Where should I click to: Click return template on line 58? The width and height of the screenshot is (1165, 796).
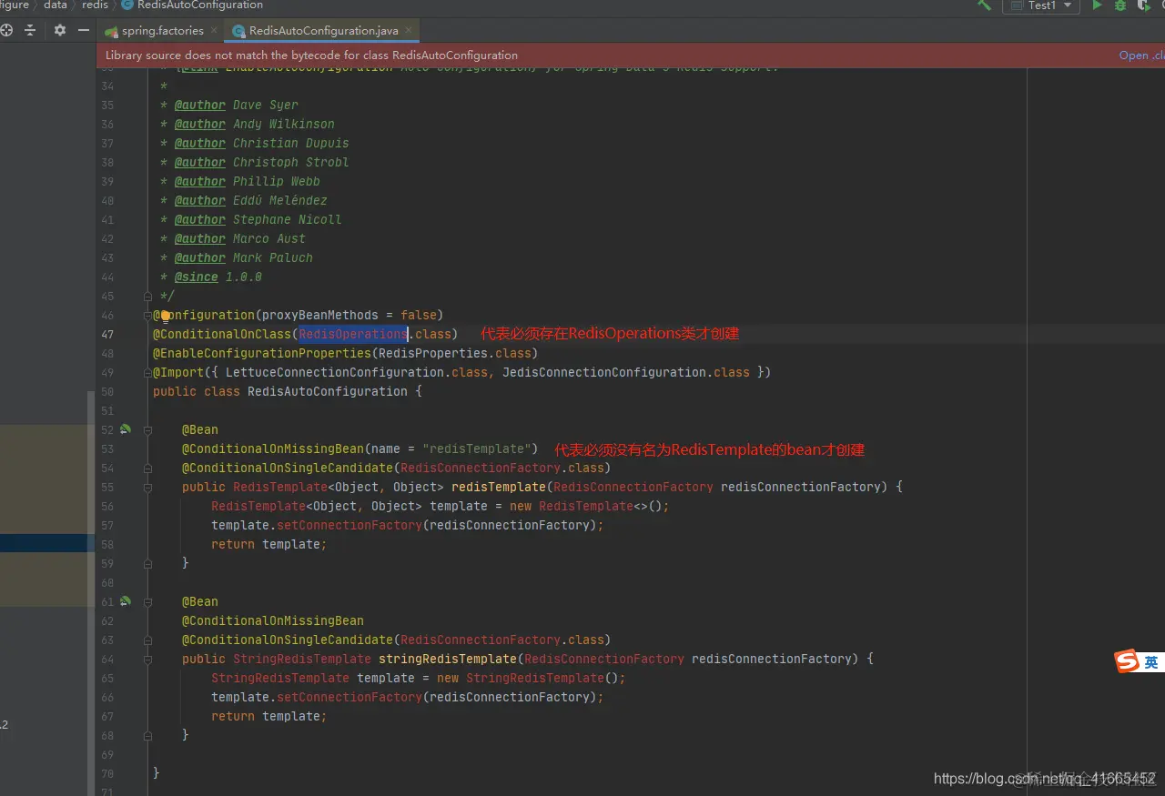point(269,544)
